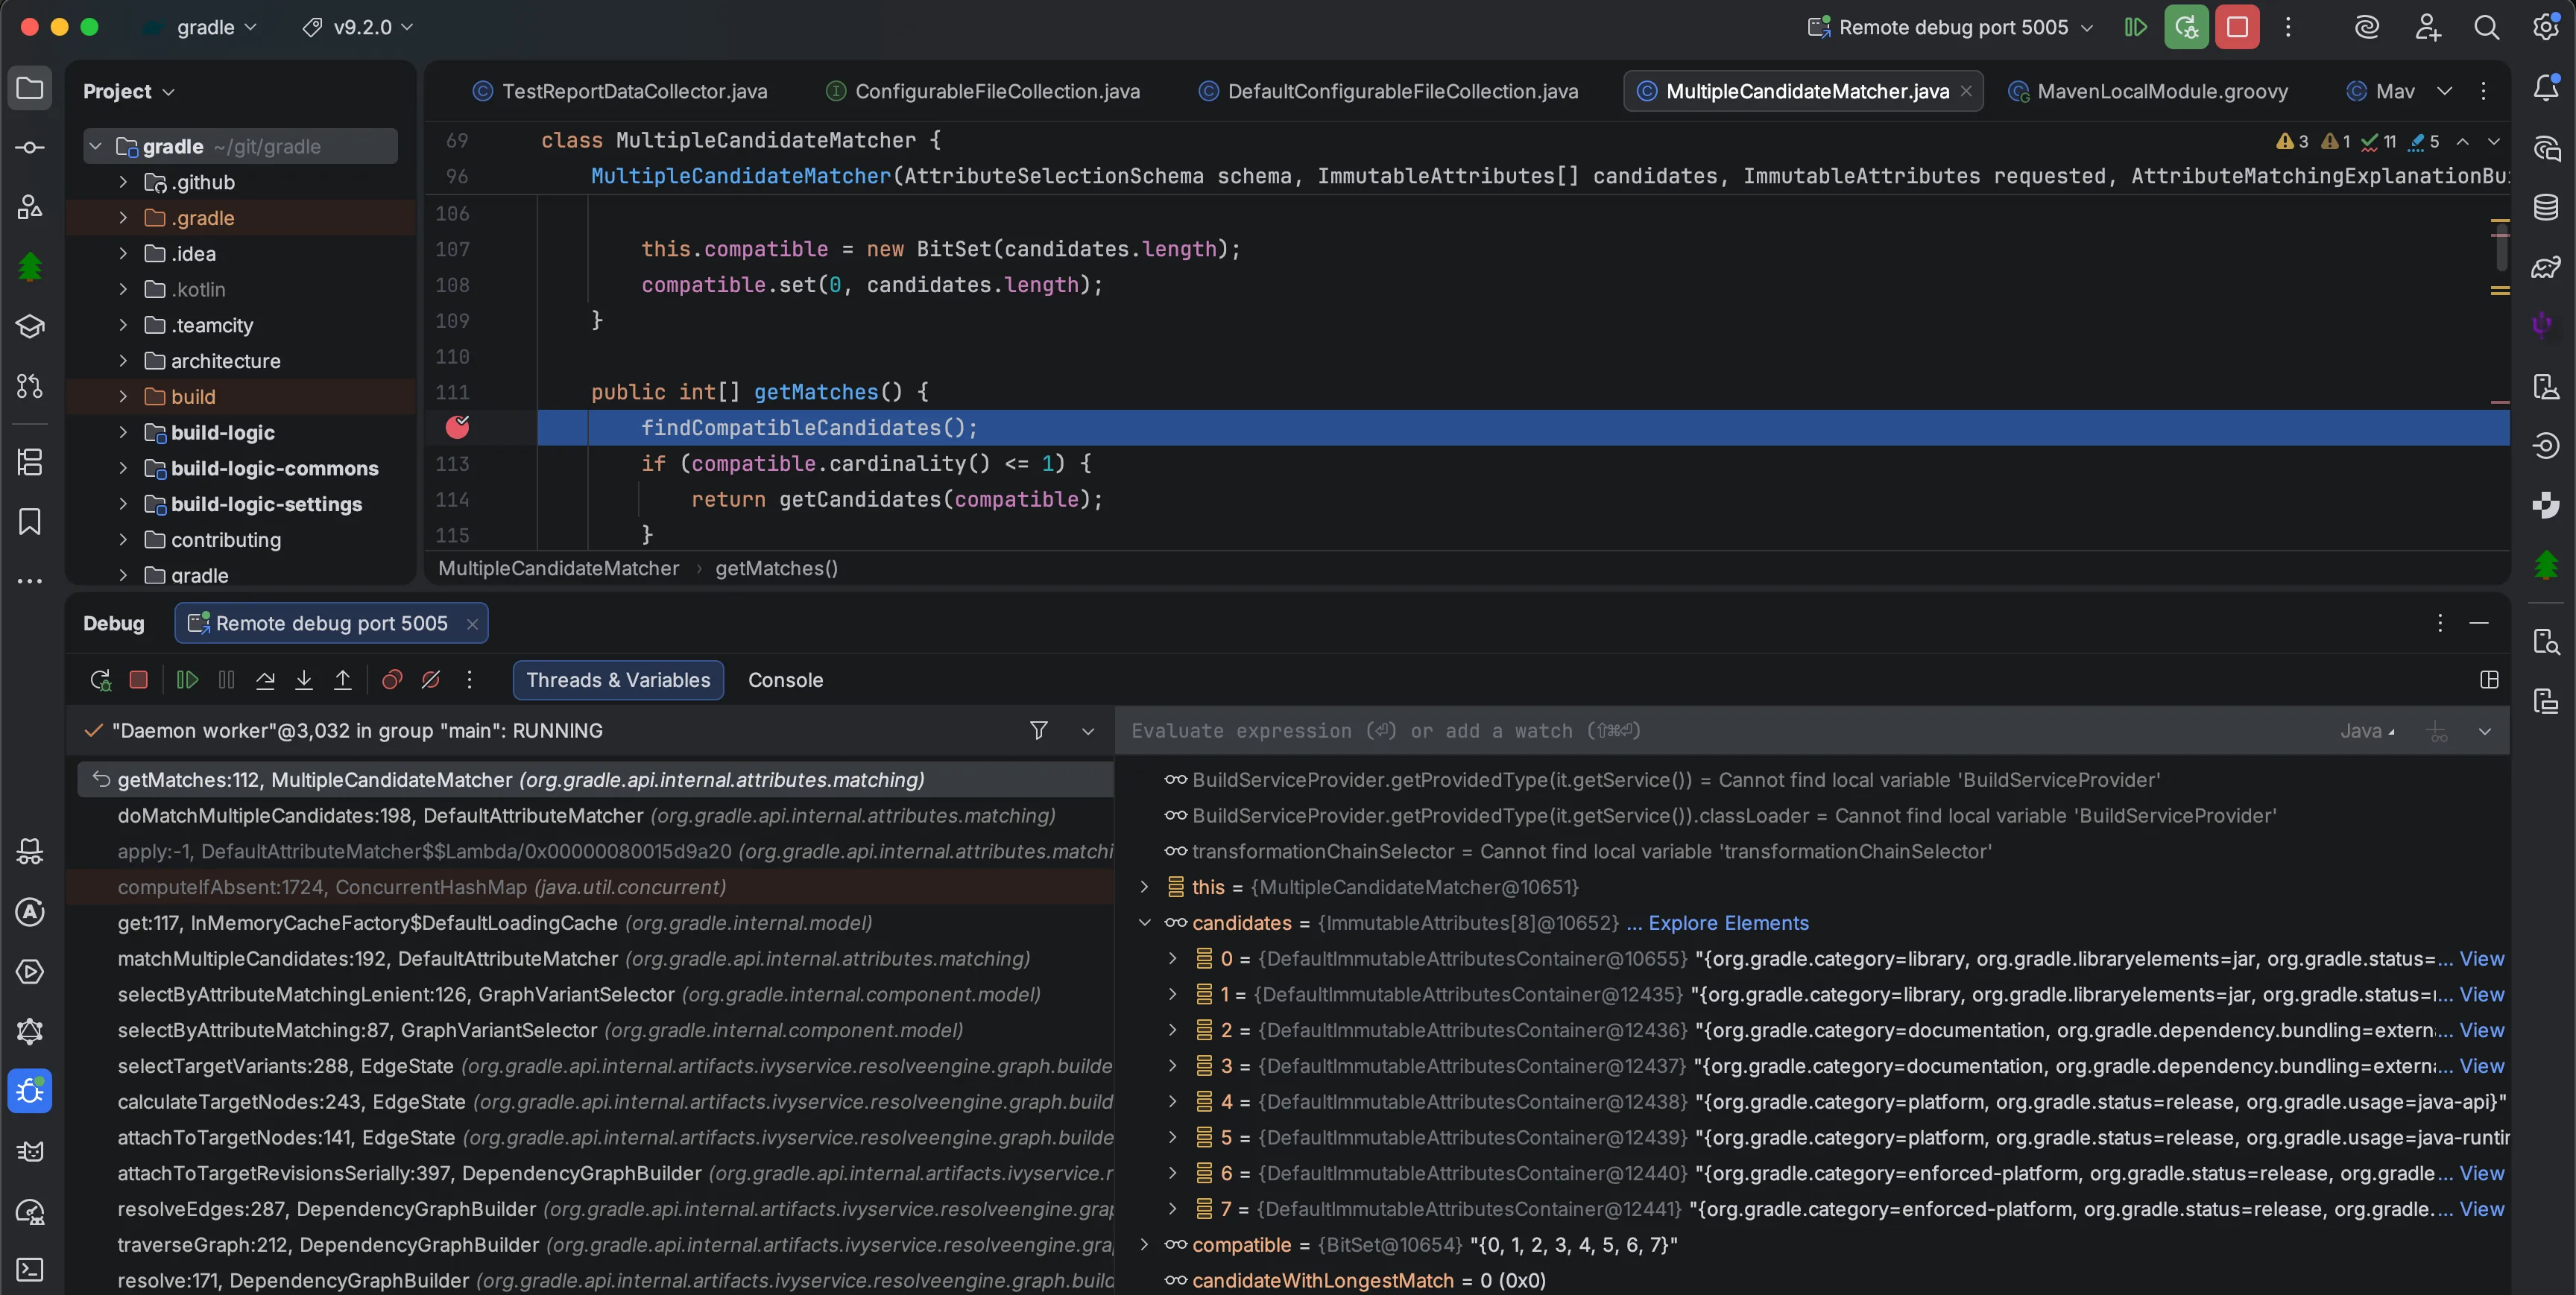
Task: Click the debugger Stop square icon
Action: tap(139, 680)
